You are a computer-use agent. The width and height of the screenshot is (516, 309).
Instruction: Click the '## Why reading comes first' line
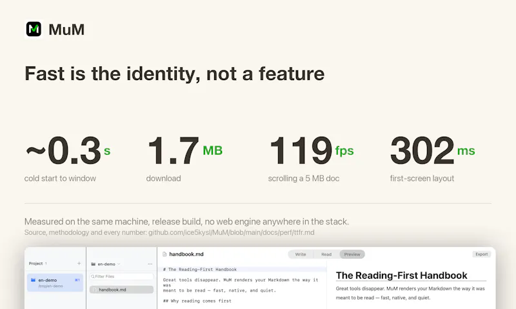(197, 301)
